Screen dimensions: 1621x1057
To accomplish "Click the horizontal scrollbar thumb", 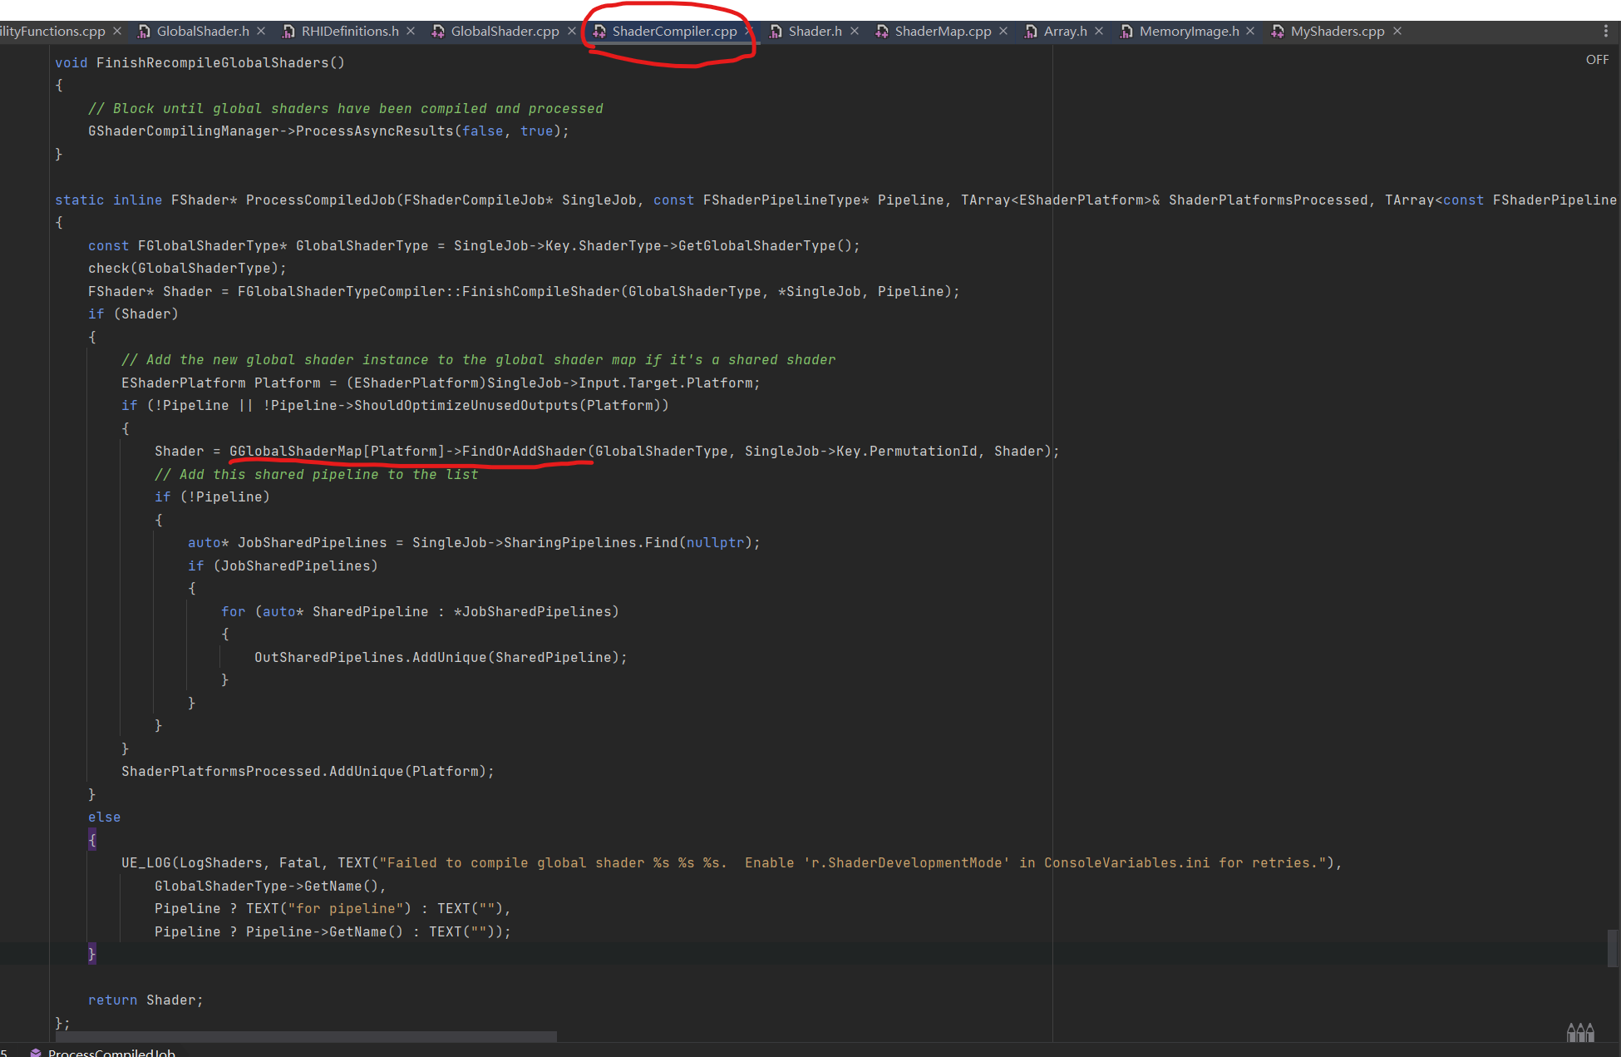I will [306, 1036].
